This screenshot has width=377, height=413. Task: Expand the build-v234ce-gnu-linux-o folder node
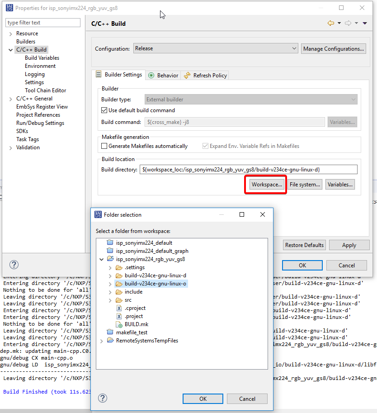coord(110,284)
